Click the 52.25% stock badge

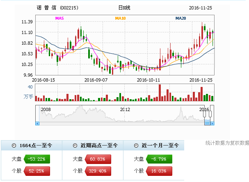(37, 171)
